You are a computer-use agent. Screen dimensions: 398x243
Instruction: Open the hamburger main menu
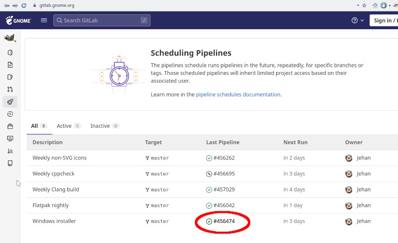(x=44, y=20)
